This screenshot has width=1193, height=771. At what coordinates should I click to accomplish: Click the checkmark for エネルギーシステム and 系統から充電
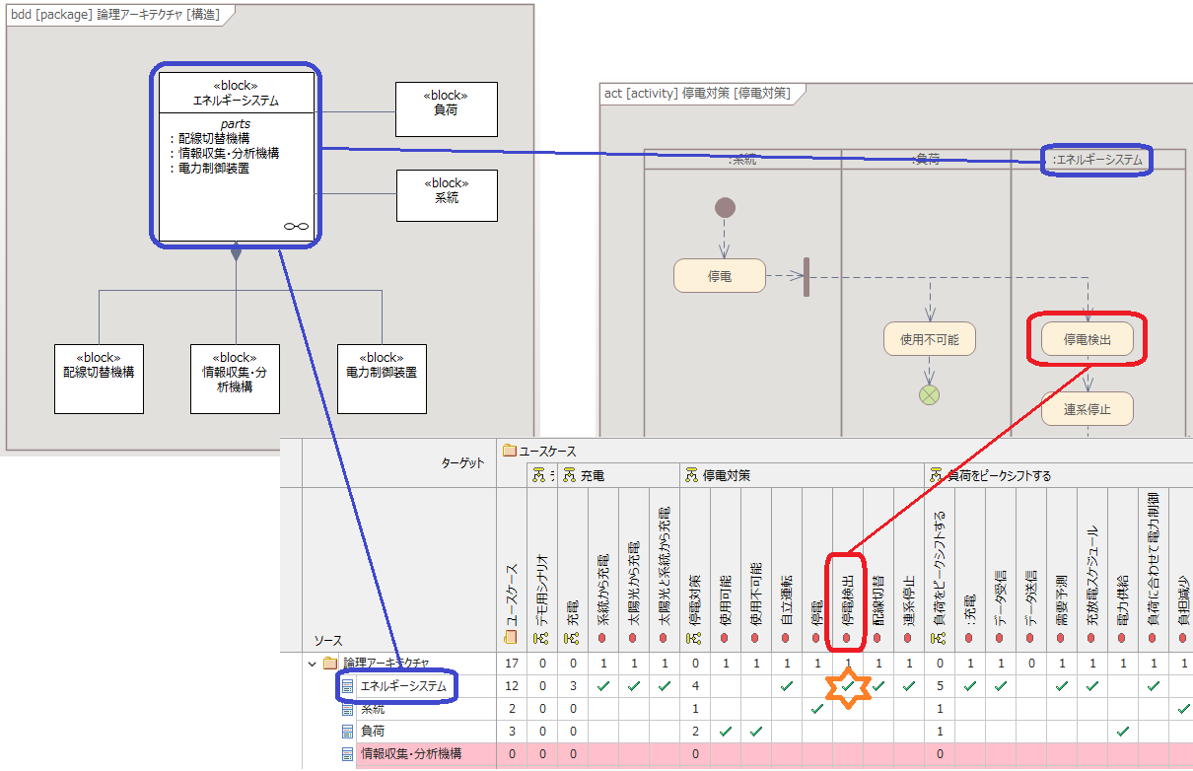[601, 686]
